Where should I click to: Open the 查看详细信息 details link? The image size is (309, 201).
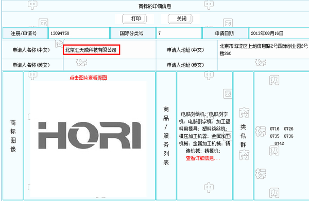pyautogui.click(x=202, y=158)
